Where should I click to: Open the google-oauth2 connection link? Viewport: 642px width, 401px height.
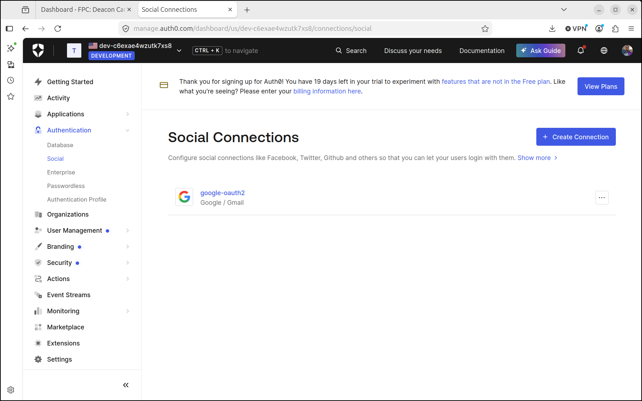pos(222,193)
